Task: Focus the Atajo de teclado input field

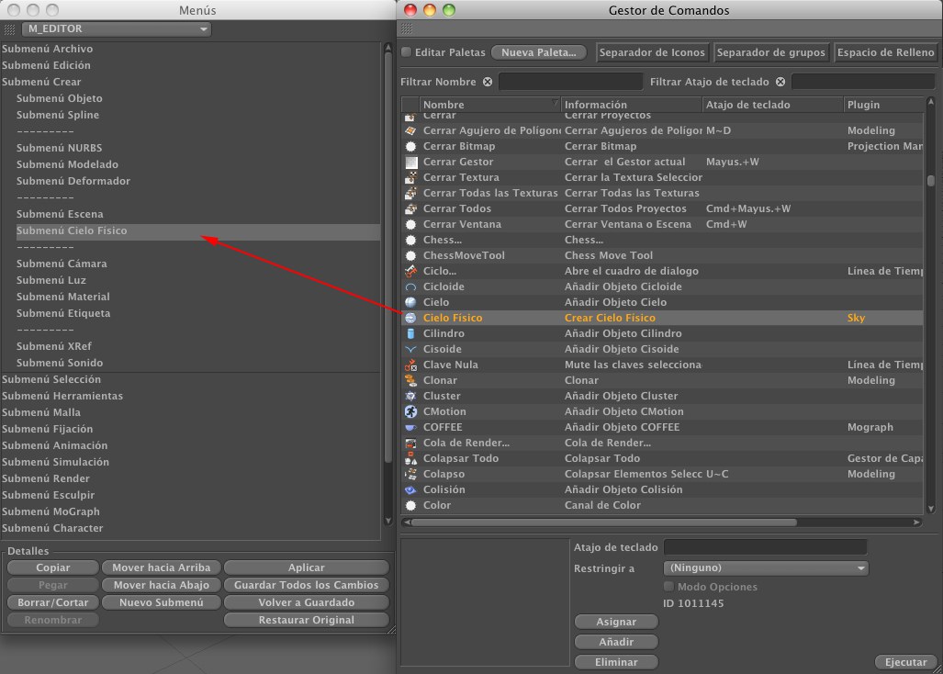Action: tap(765, 547)
